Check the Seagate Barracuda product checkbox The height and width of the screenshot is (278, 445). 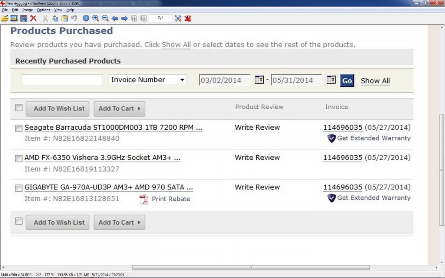click(x=19, y=128)
